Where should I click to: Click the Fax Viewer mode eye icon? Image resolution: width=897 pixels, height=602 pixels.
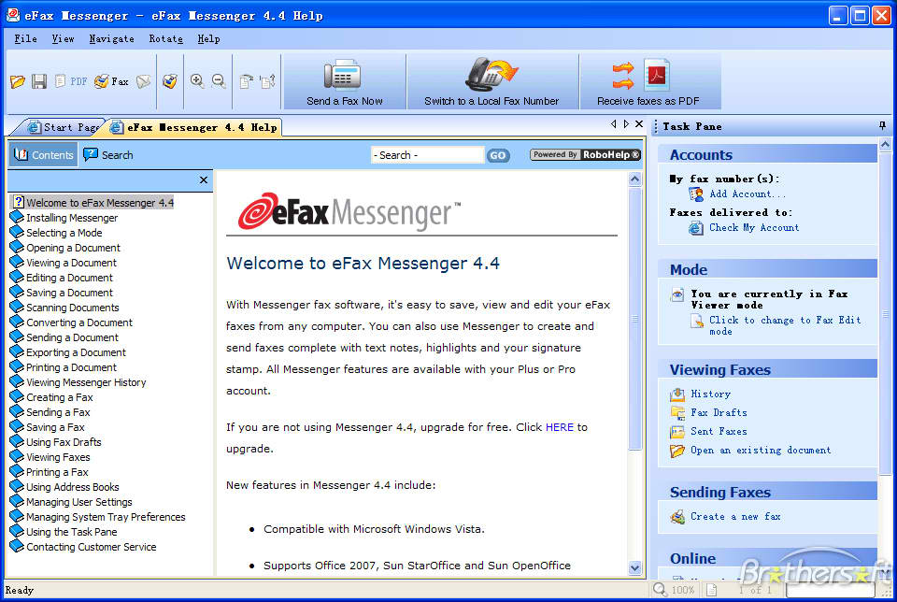(677, 294)
